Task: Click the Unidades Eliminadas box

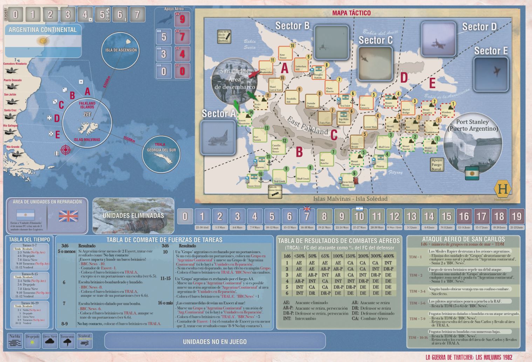Action: [x=133, y=216]
